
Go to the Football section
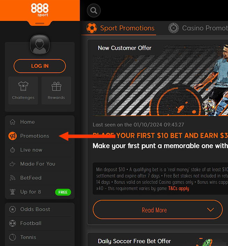(31, 223)
